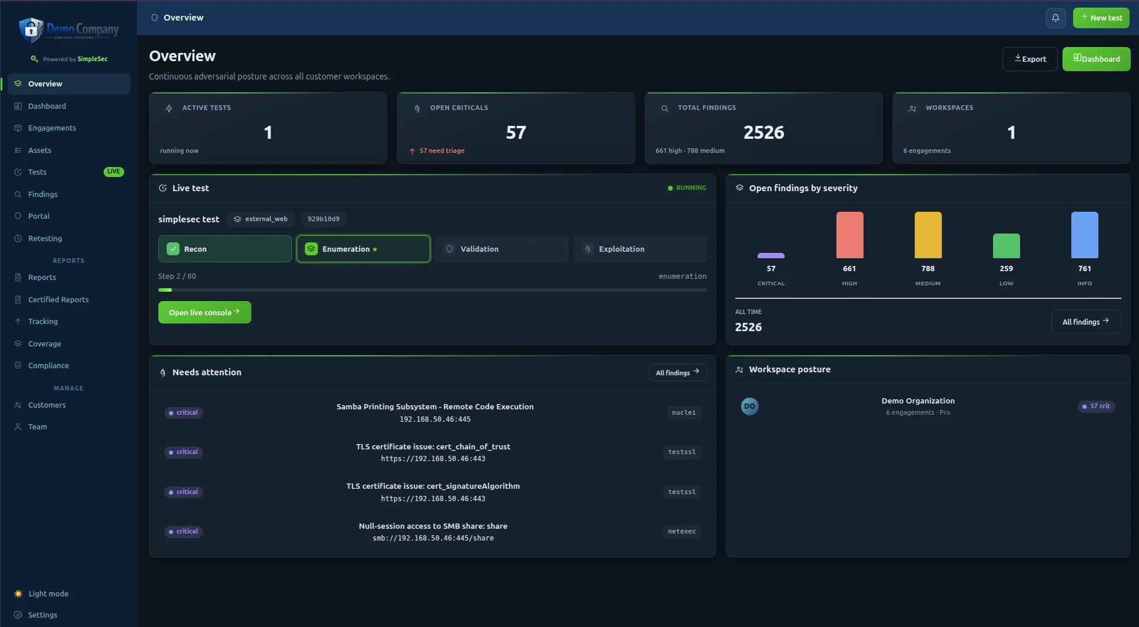Screen dimensions: 1139x627
Task: Click the step 2/80 progress bar
Action: point(433,290)
